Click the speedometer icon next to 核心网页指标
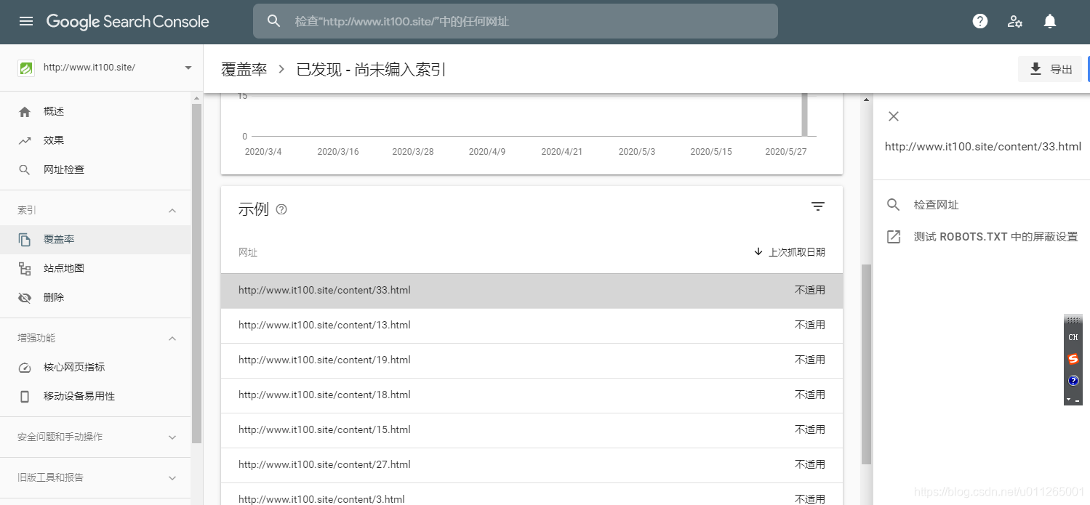The width and height of the screenshot is (1090, 505). point(25,367)
